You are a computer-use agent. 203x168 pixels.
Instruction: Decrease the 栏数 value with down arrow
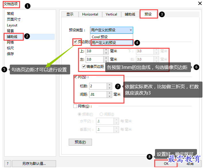click(x=110, y=88)
